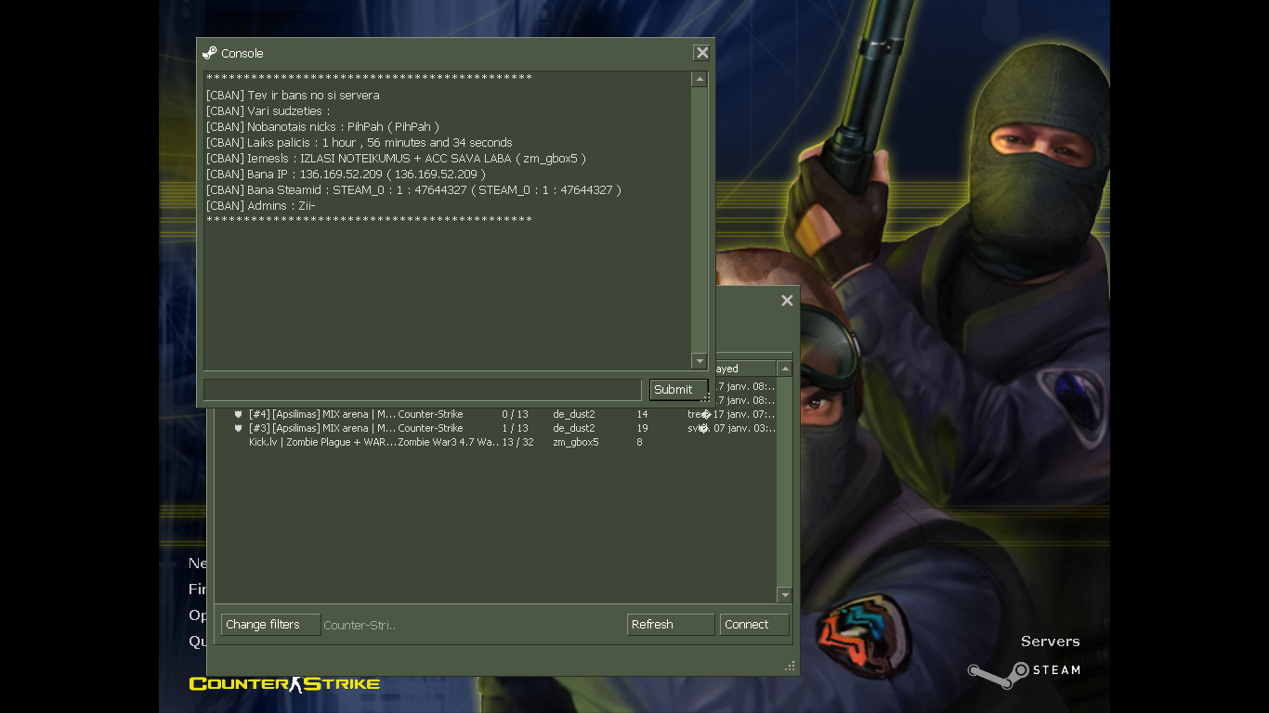This screenshot has height=713, width=1269.
Task: Click the latency value '14' in server list
Action: [x=642, y=414]
